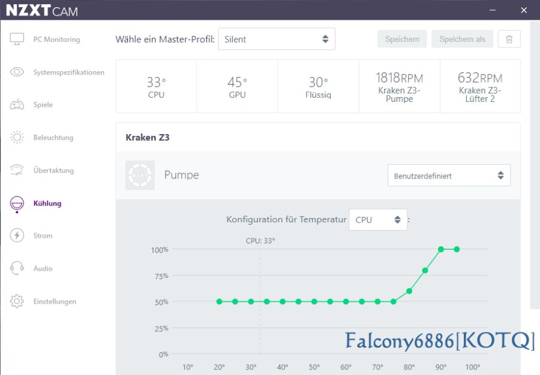The image size is (540, 375).
Task: Click the curve point at 85° near 80%
Action: click(425, 271)
